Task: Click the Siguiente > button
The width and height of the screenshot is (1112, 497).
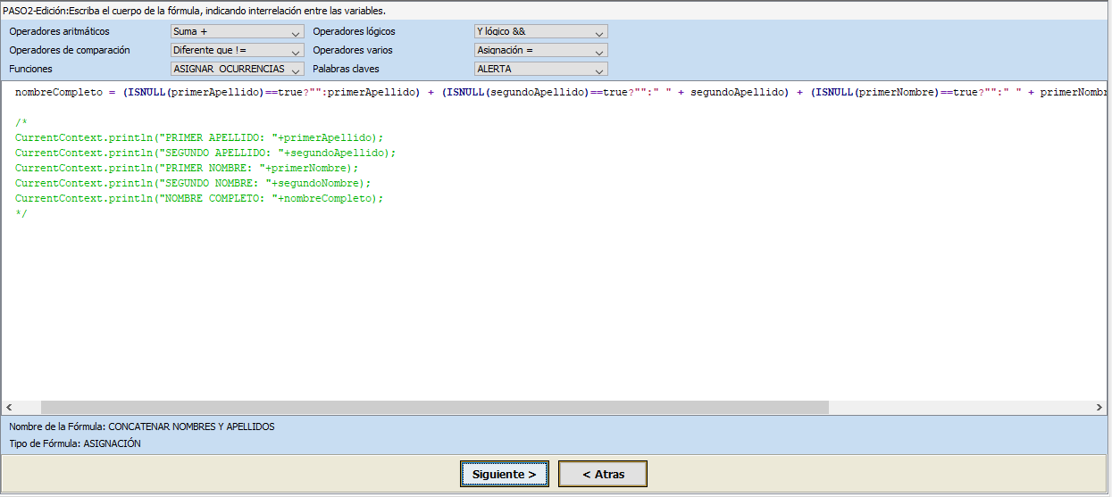Action: pyautogui.click(x=505, y=474)
